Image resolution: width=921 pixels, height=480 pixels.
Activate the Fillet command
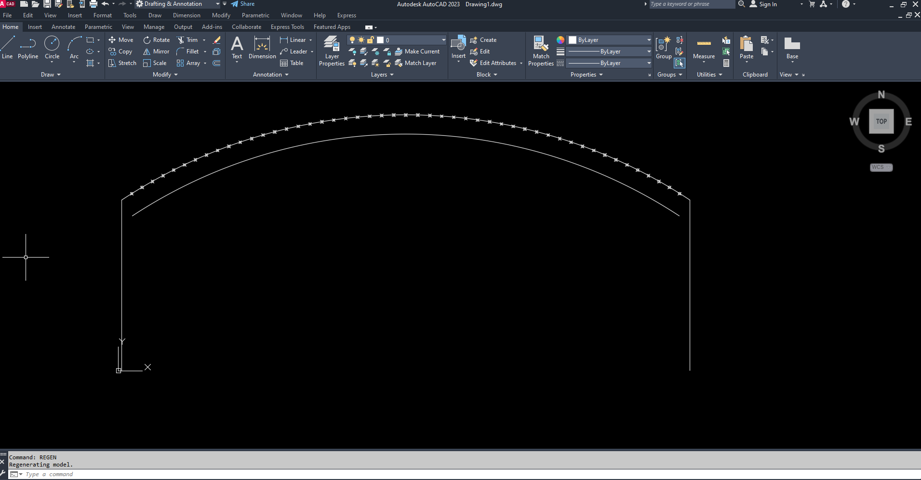188,52
